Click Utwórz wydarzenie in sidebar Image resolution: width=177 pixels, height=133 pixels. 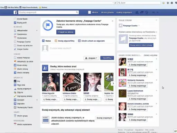[x=24, y=124]
